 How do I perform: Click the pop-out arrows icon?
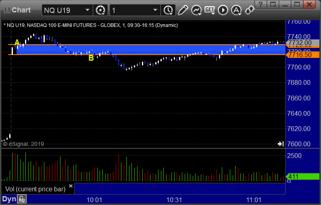pos(250,10)
